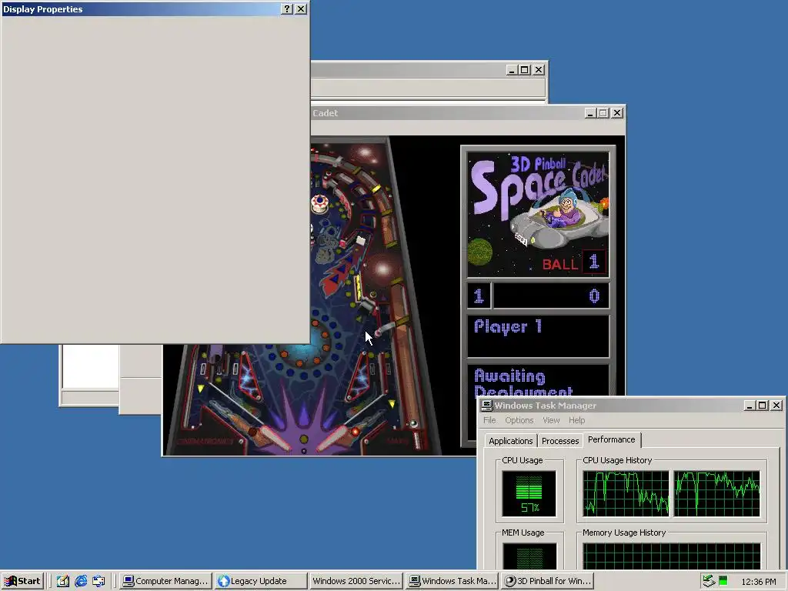This screenshot has height=591, width=788.
Task: Switch to the Applications tab
Action: [x=511, y=441]
